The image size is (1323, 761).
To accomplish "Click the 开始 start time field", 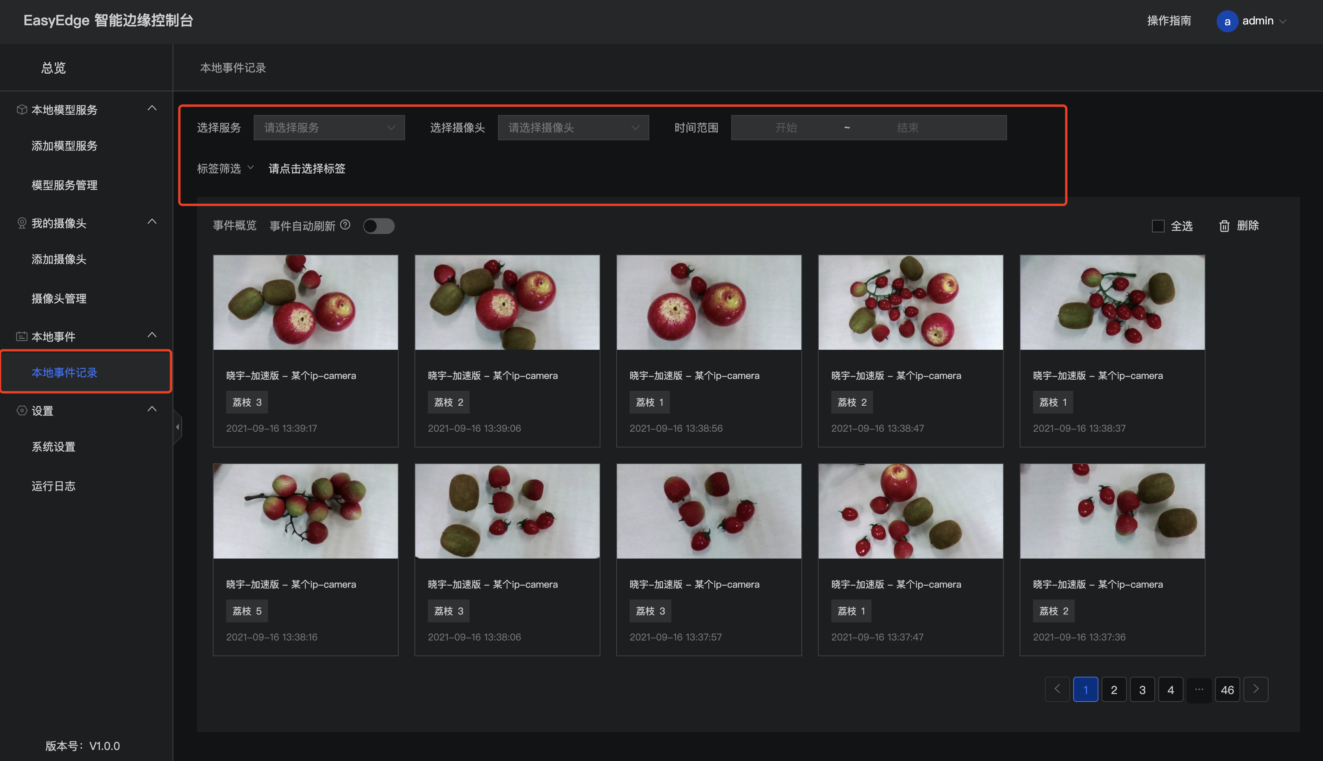I will (x=786, y=128).
